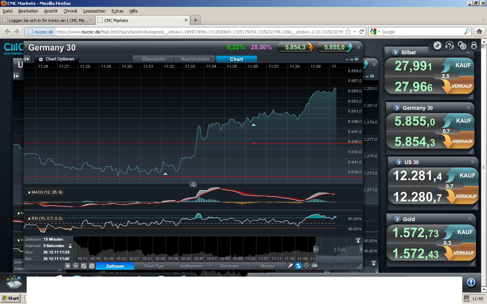Expand the Silber instrument menu arrow
This screenshot has height=304, width=487.
395,52
